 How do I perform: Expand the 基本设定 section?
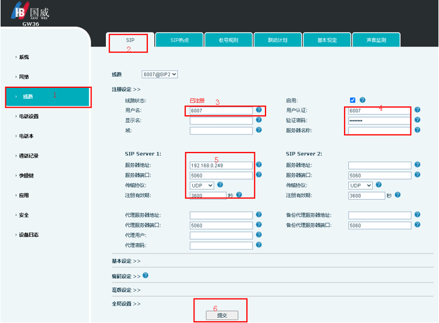[x=126, y=261]
